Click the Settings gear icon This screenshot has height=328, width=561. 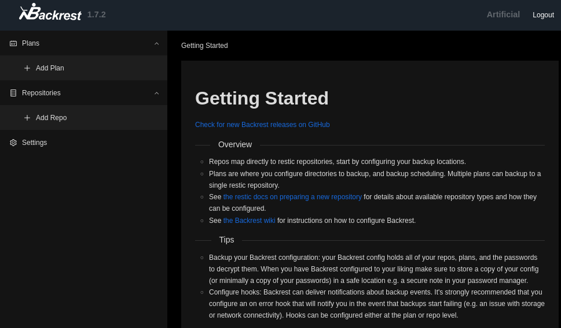13,143
